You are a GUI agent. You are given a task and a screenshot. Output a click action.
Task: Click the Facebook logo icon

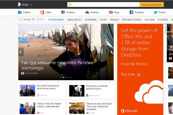point(131,12)
